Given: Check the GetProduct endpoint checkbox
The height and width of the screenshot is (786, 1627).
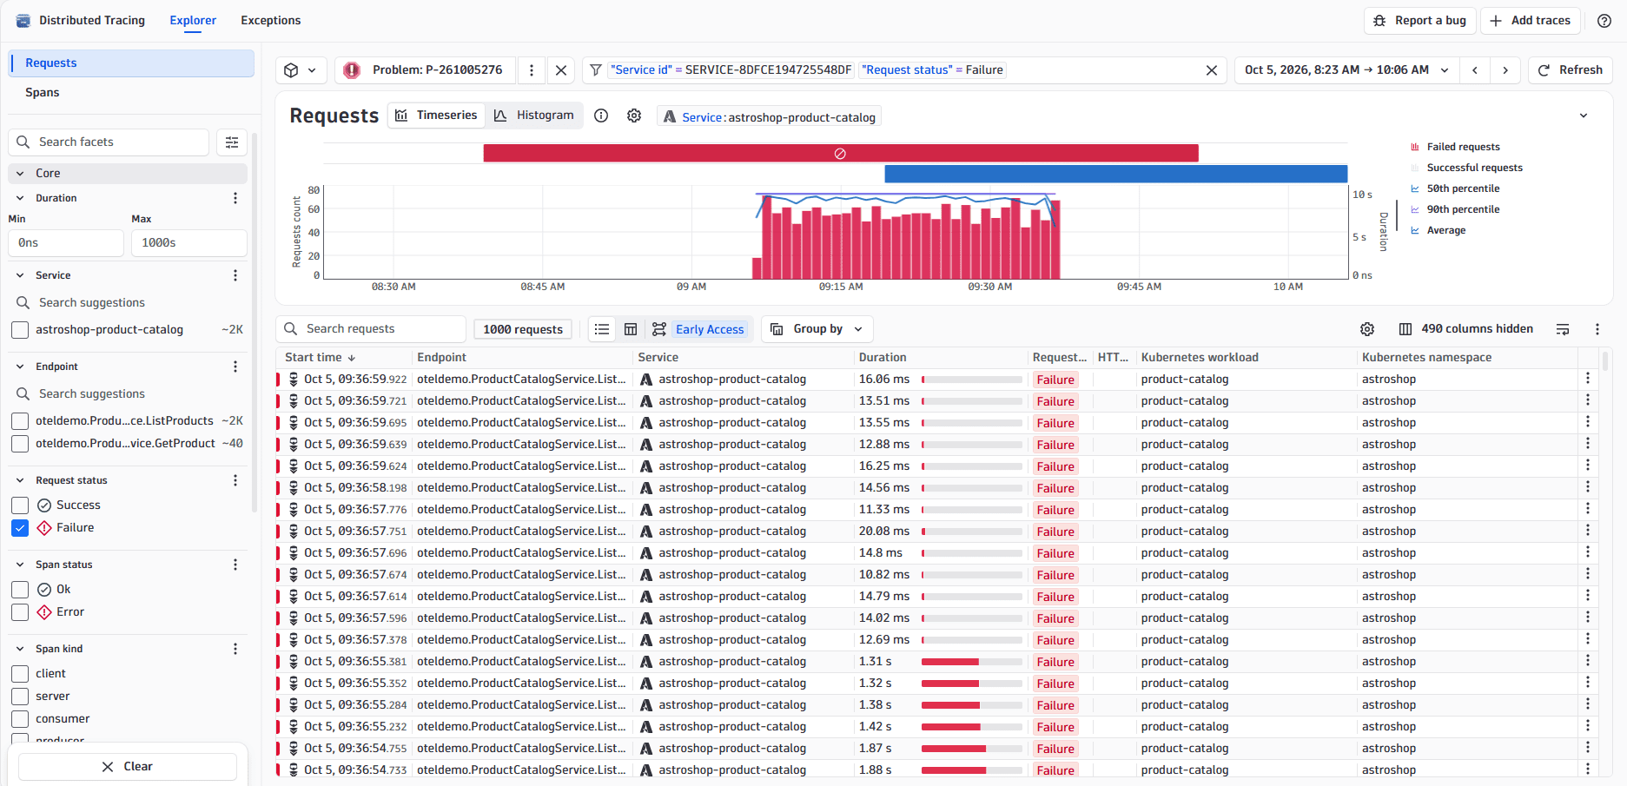Looking at the screenshot, I should click(20, 444).
